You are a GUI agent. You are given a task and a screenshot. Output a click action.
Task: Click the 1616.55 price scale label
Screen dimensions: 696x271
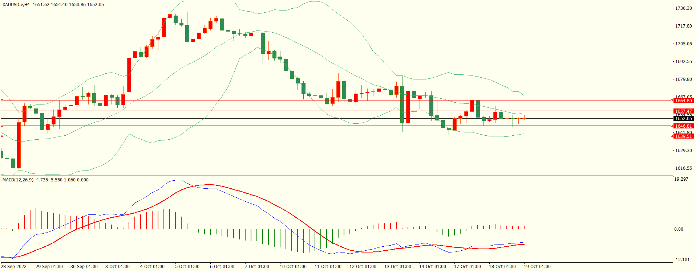click(x=683, y=168)
